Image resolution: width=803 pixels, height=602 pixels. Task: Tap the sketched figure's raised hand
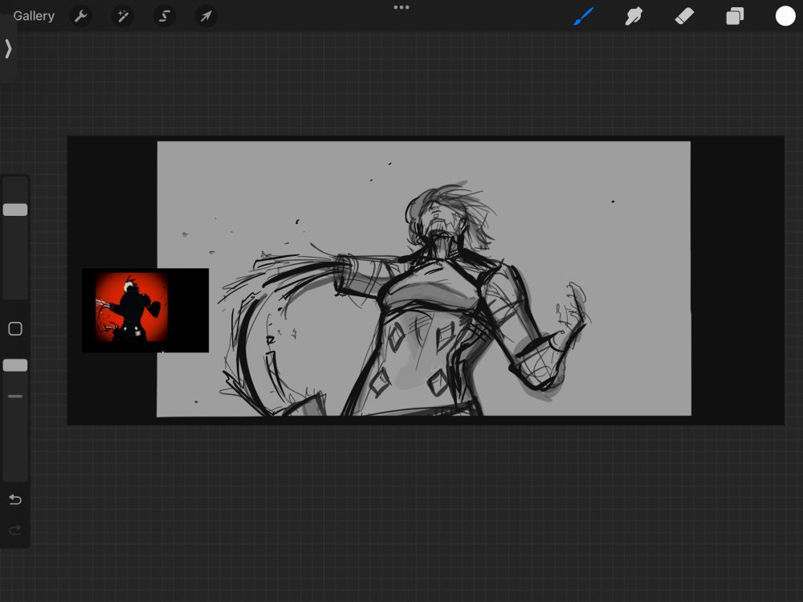coord(572,310)
